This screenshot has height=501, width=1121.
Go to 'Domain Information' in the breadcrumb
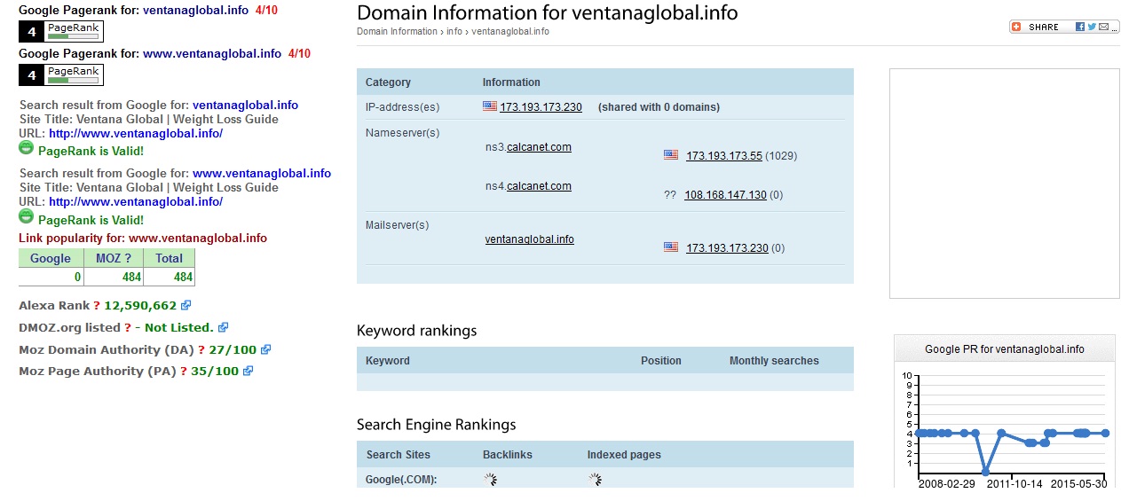click(397, 31)
